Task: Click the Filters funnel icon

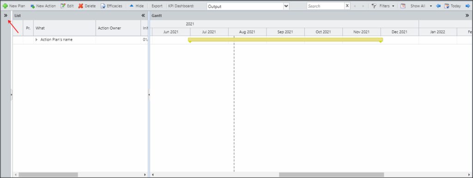Action: (x=374, y=6)
